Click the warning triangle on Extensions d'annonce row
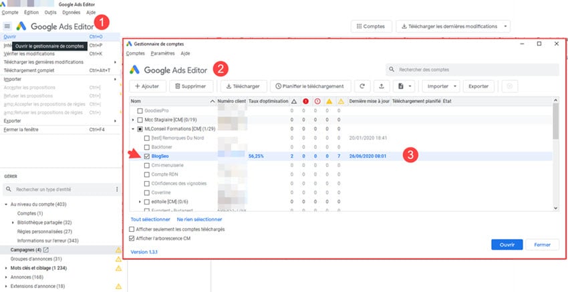 click(x=118, y=286)
